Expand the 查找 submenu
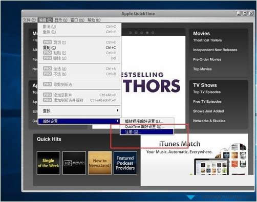The image size is (257, 202). click(79, 111)
